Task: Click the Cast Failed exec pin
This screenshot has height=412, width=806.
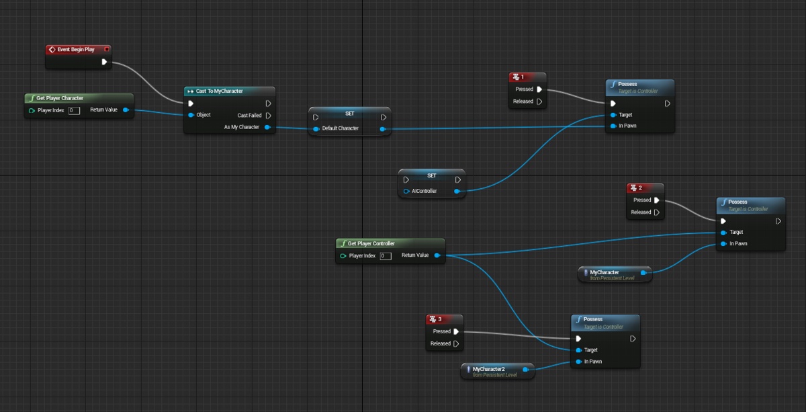Action: (268, 116)
